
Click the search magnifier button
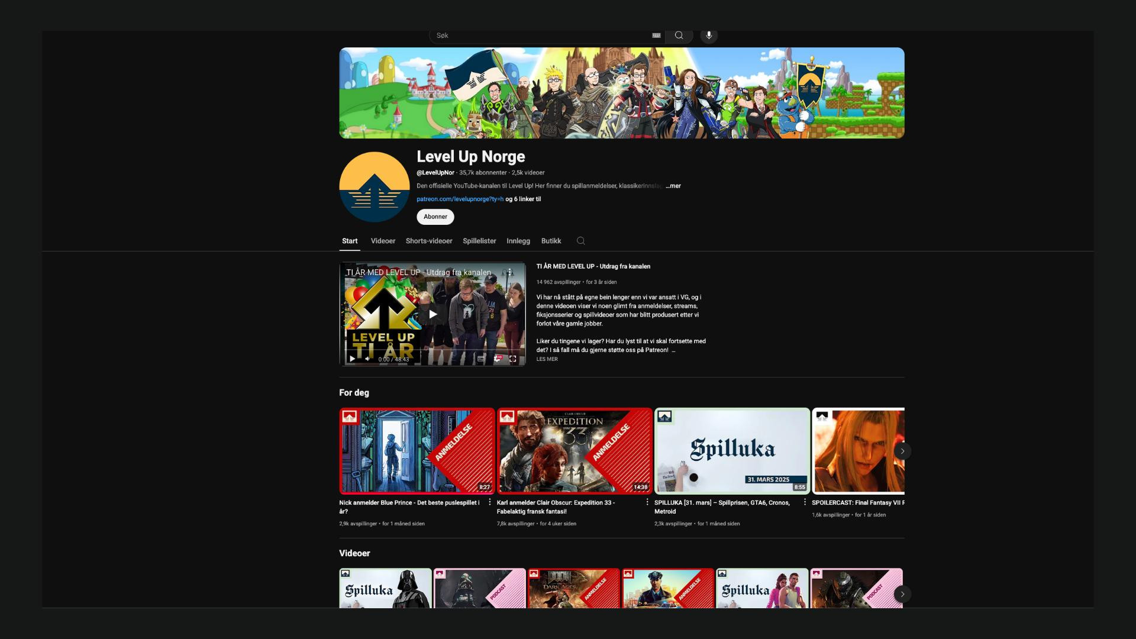[679, 35]
